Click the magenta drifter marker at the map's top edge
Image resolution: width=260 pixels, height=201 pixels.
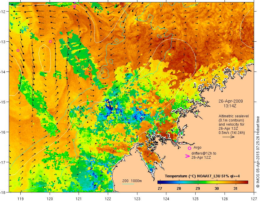point(75,6)
